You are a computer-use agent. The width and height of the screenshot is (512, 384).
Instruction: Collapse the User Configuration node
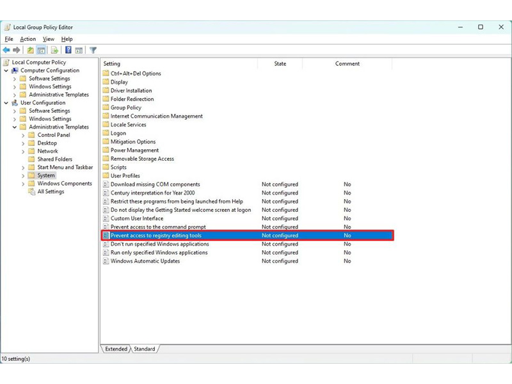[6, 102]
